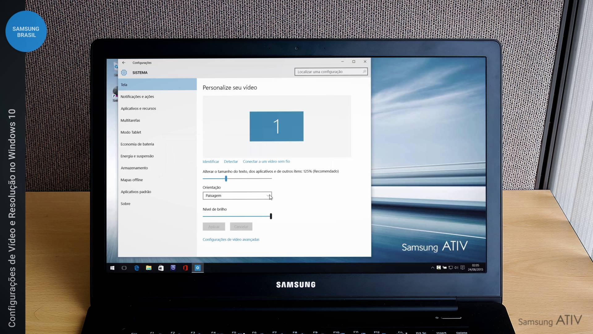The width and height of the screenshot is (593, 334).
Task: Open Configurações de vídeo avançadas link
Action: point(231,239)
